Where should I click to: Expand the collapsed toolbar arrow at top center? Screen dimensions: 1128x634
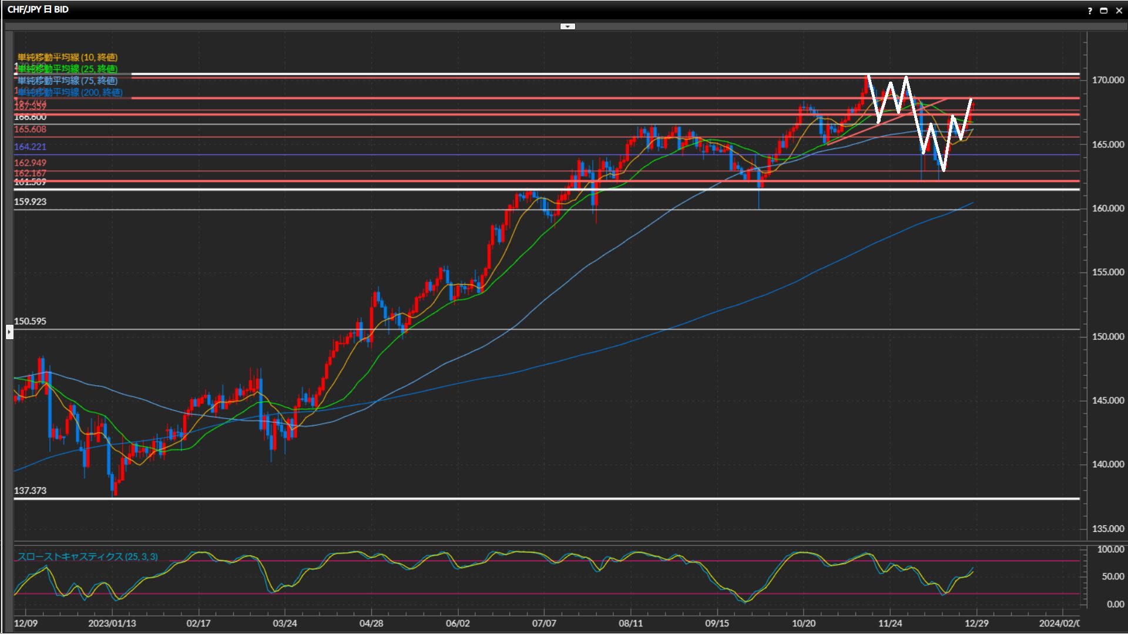[568, 26]
